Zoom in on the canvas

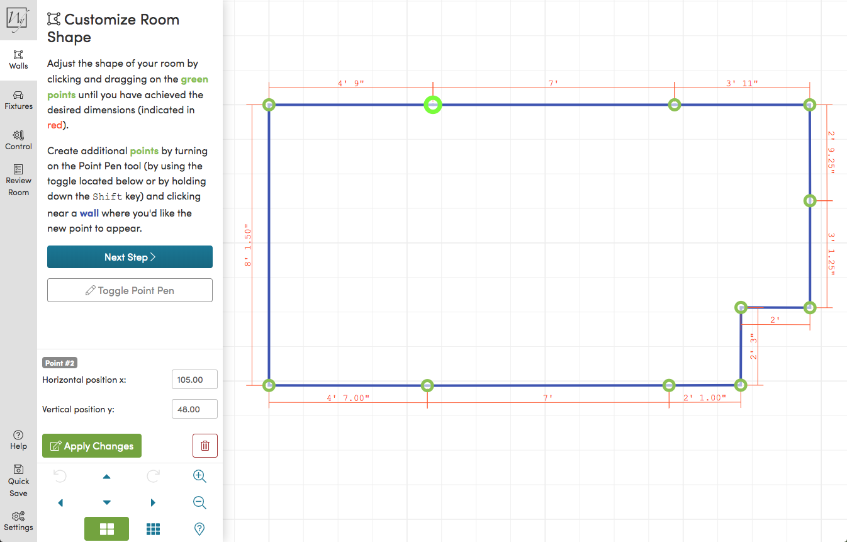[199, 477]
